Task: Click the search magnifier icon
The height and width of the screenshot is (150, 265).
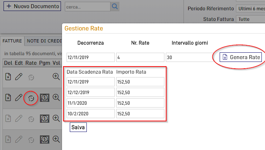Action: coord(115,6)
